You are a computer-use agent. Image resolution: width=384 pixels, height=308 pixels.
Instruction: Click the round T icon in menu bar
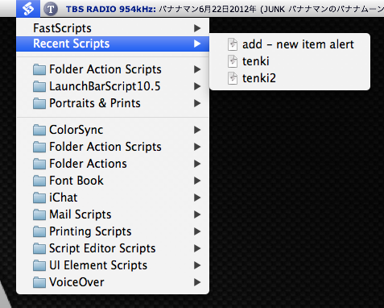[51, 9]
